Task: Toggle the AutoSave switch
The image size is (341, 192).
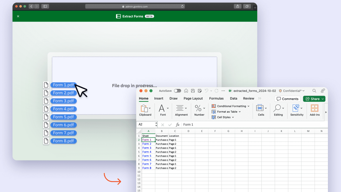Action: [178, 91]
